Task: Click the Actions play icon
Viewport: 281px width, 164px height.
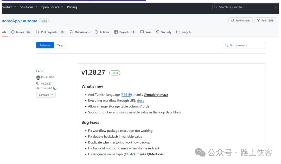Action: [97, 32]
